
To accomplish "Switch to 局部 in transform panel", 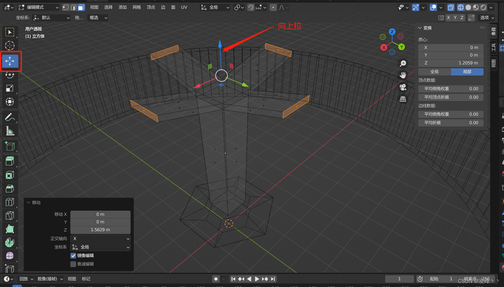I will point(467,72).
